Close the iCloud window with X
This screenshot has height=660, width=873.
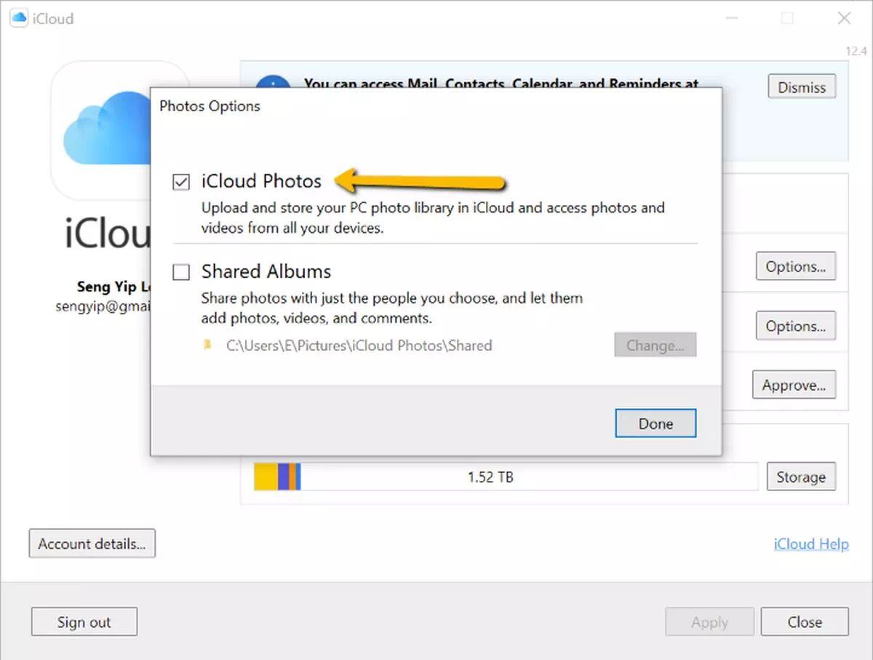click(844, 19)
